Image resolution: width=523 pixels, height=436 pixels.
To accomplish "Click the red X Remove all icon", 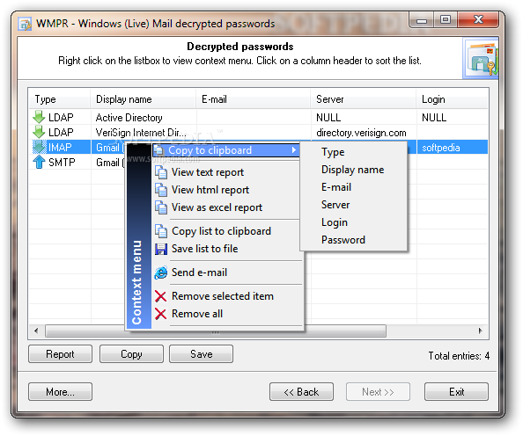I will click(161, 314).
